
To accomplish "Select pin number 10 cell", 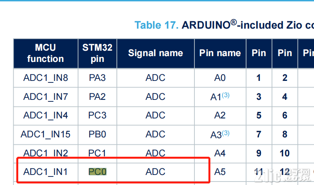I will click(x=285, y=153).
